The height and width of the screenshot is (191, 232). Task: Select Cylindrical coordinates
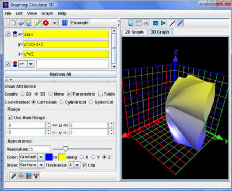(61, 102)
